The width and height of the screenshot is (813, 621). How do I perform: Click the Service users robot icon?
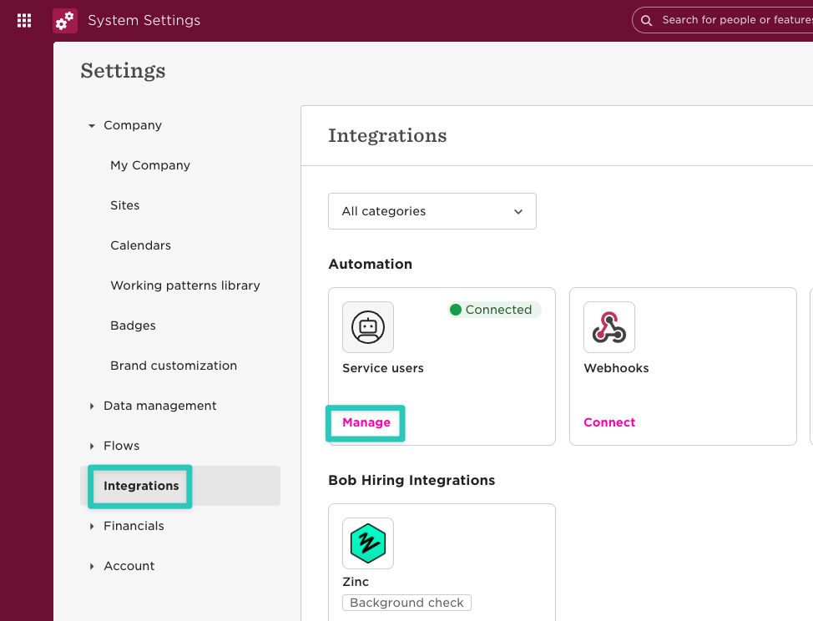coord(368,327)
